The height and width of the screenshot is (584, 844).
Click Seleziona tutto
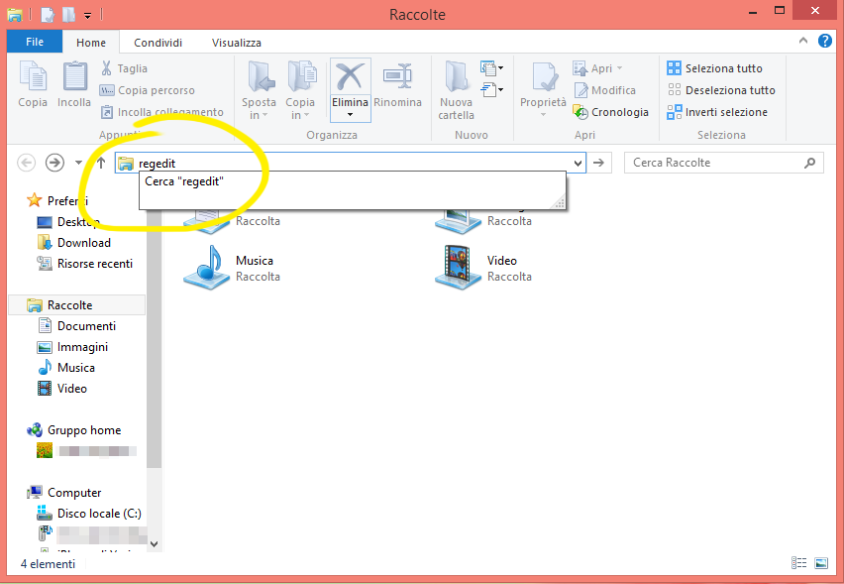714,68
